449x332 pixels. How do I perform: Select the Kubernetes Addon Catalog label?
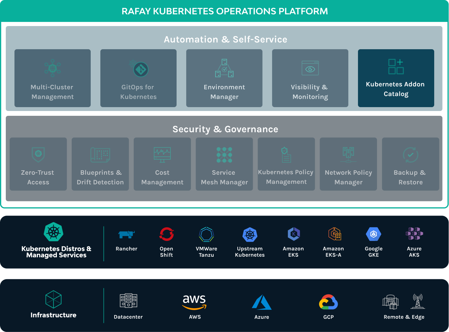click(396, 89)
